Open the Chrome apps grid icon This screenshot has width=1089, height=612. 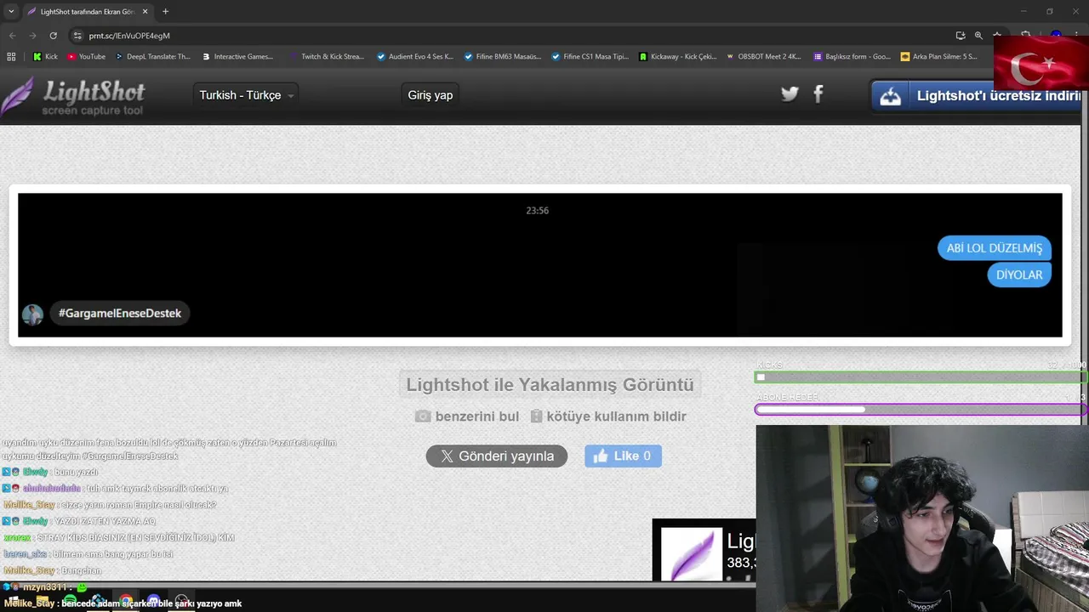[x=11, y=57]
